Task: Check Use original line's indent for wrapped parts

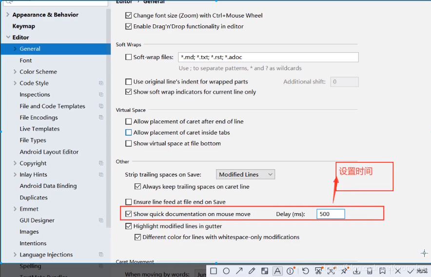Action: coord(128,82)
